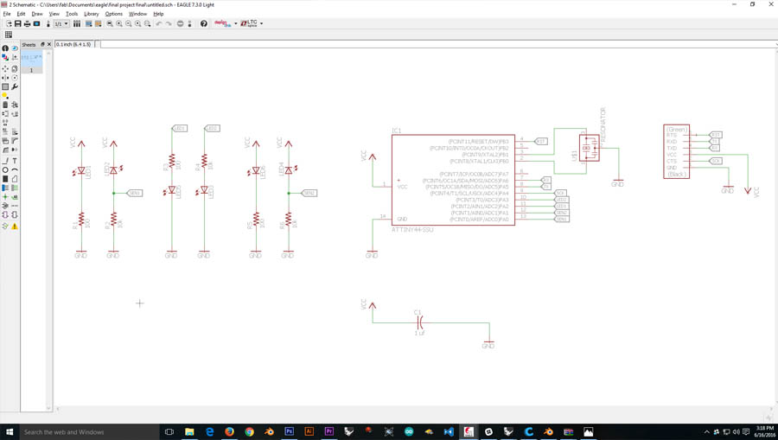Open the sheet selector 1/1 dropdown

pos(61,23)
